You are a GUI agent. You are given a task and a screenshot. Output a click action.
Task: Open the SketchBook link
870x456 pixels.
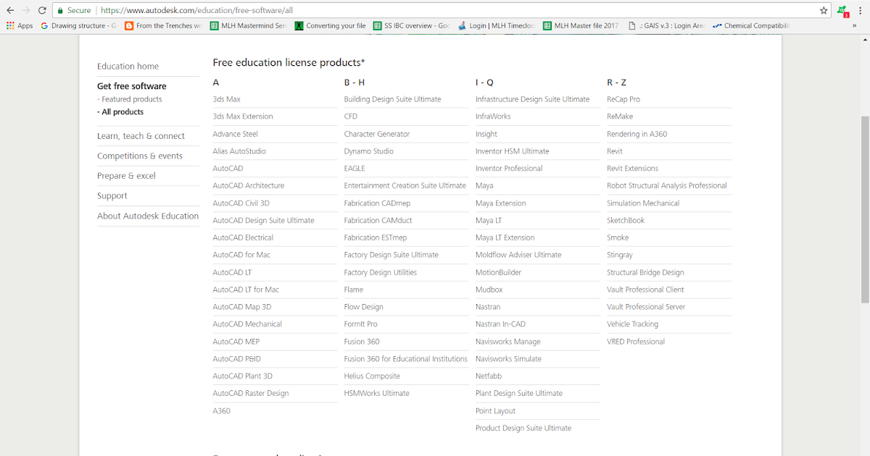(x=626, y=221)
